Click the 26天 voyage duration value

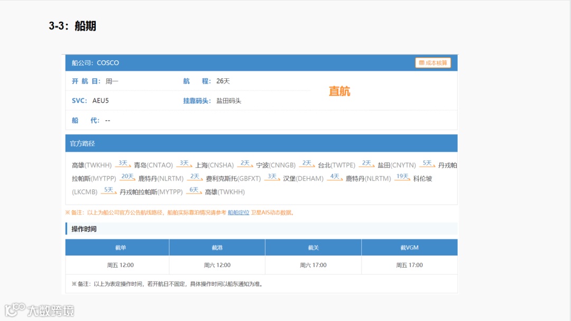coord(223,81)
